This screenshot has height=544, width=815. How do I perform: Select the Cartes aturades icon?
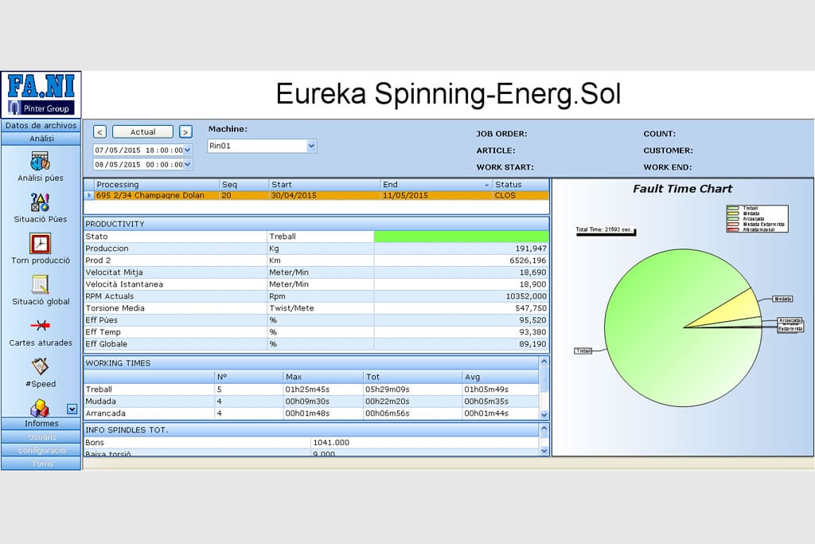pyautogui.click(x=40, y=326)
